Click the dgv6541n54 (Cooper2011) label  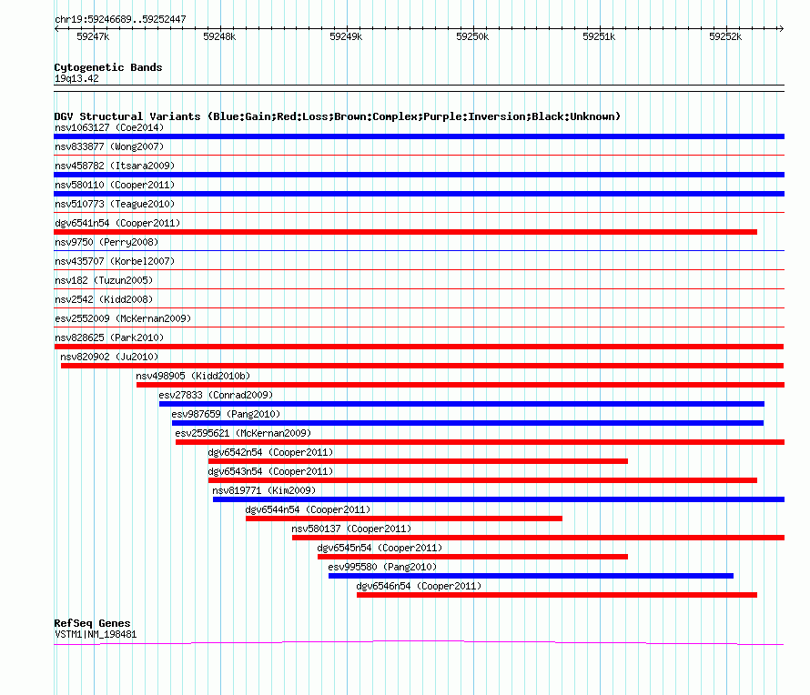coord(117,223)
